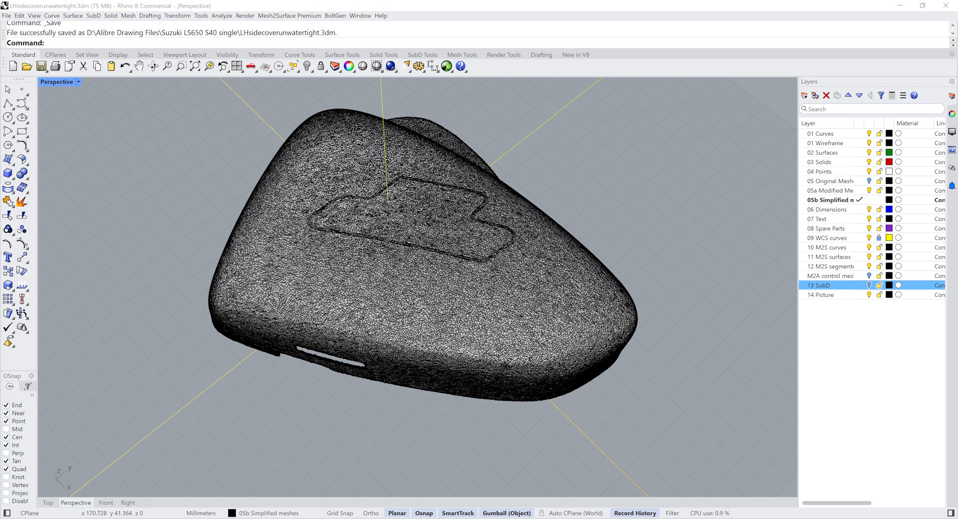The width and height of the screenshot is (958, 519).
Task: Click the Filter status bar button
Action: point(672,513)
